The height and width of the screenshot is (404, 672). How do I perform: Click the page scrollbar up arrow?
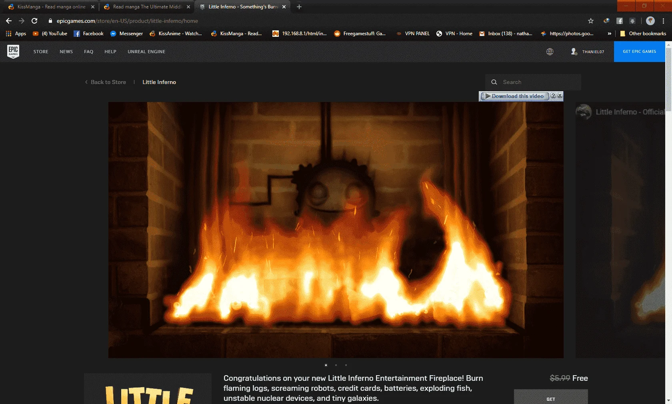669,45
